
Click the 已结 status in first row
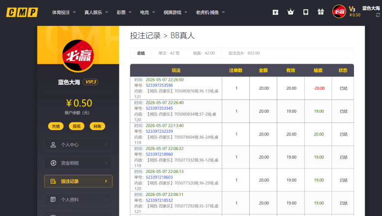pos(344,88)
